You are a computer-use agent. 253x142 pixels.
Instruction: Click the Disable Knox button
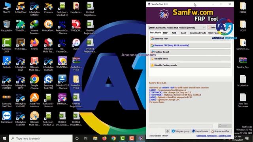tap(190, 59)
